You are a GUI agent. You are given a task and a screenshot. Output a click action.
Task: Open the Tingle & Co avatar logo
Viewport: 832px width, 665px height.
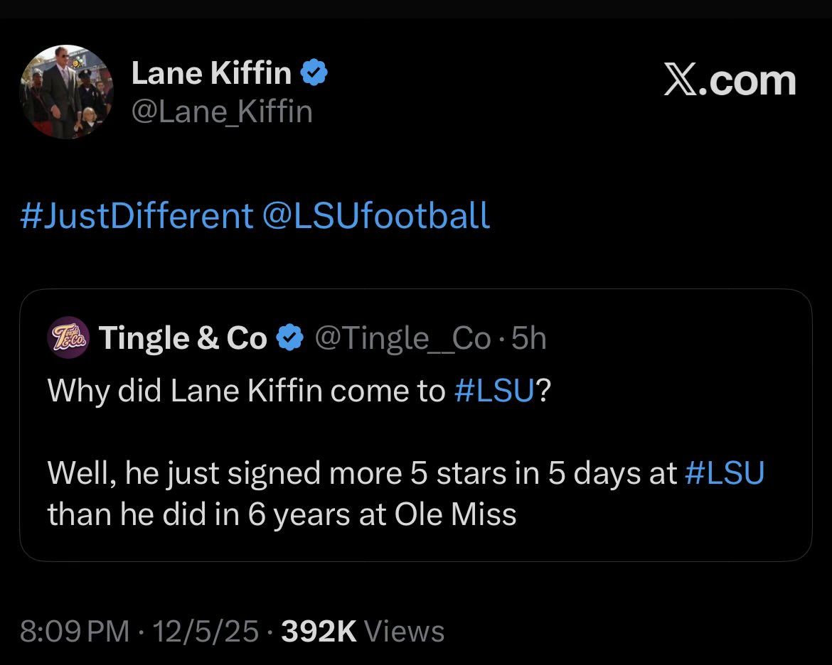click(68, 337)
